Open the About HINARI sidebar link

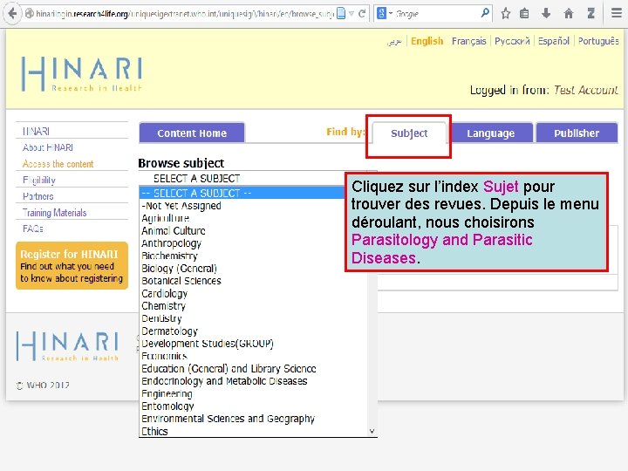tap(48, 147)
